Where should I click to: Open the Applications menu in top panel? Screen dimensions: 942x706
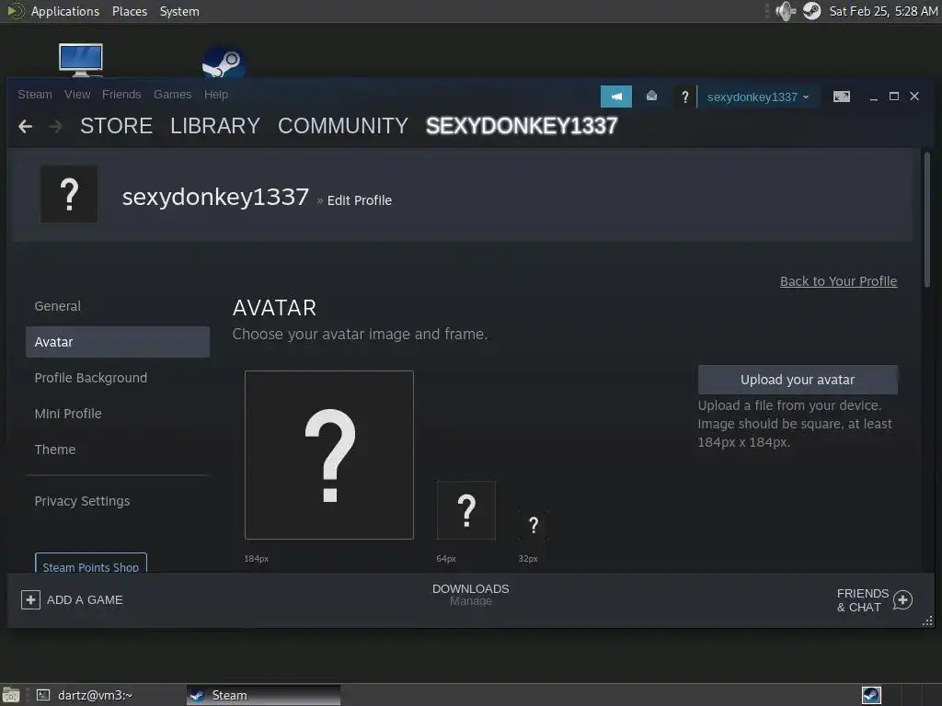65,11
